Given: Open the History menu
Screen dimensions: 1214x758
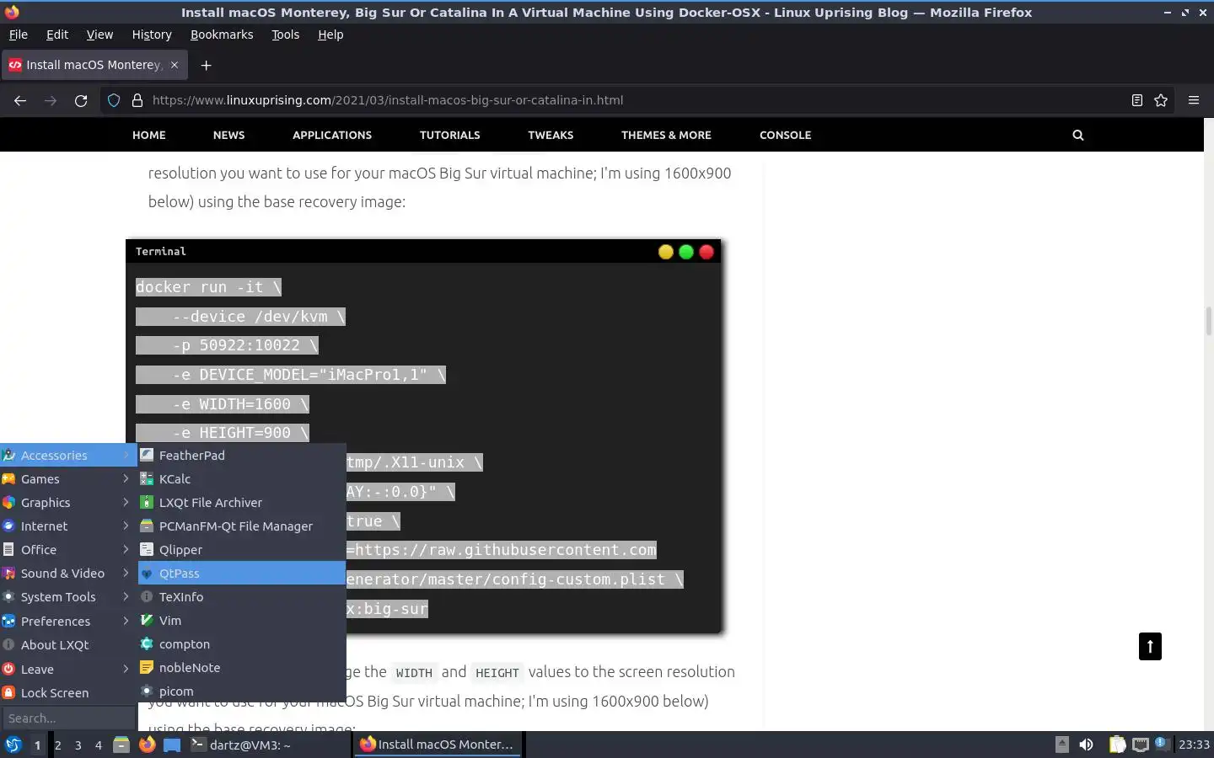Looking at the screenshot, I should tap(152, 35).
